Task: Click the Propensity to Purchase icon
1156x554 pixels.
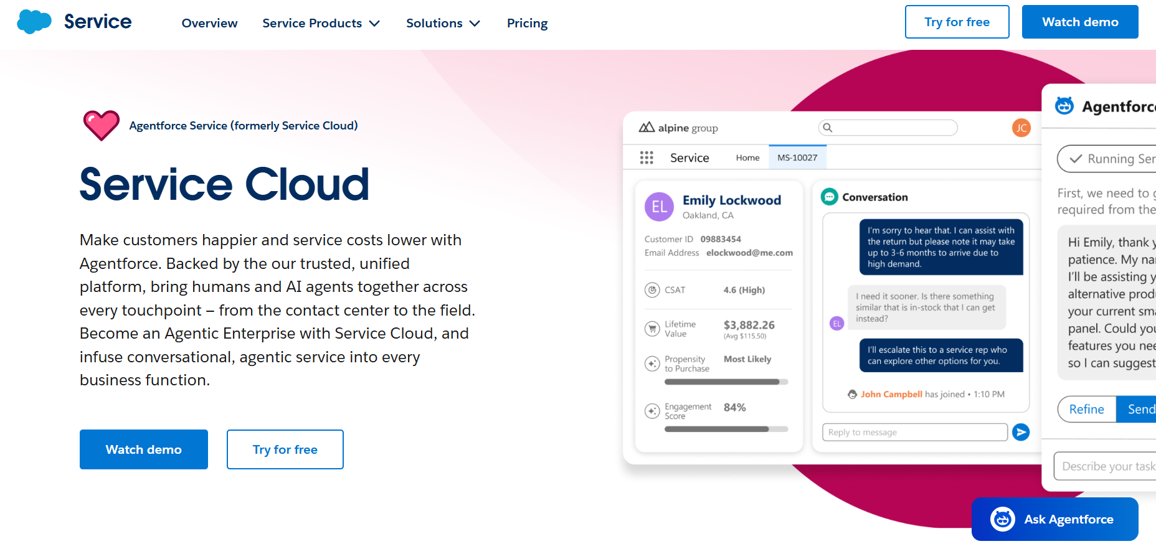Action: (652, 364)
